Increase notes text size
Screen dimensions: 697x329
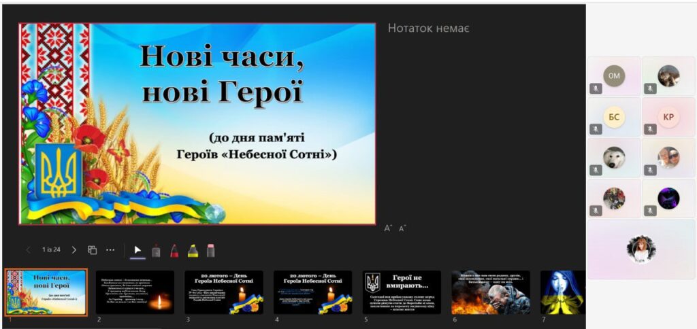point(388,228)
